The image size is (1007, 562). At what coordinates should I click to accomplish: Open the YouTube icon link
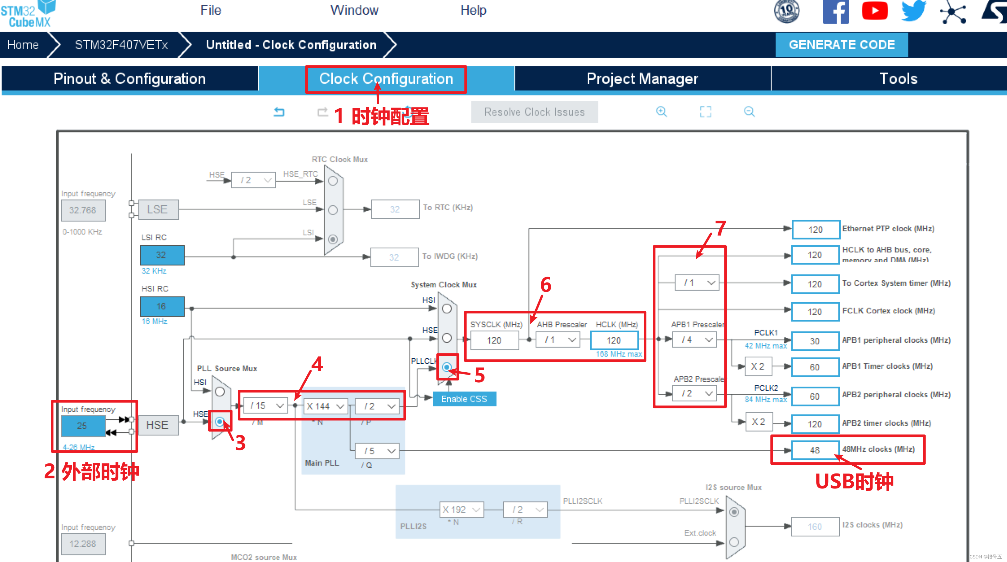(x=874, y=11)
